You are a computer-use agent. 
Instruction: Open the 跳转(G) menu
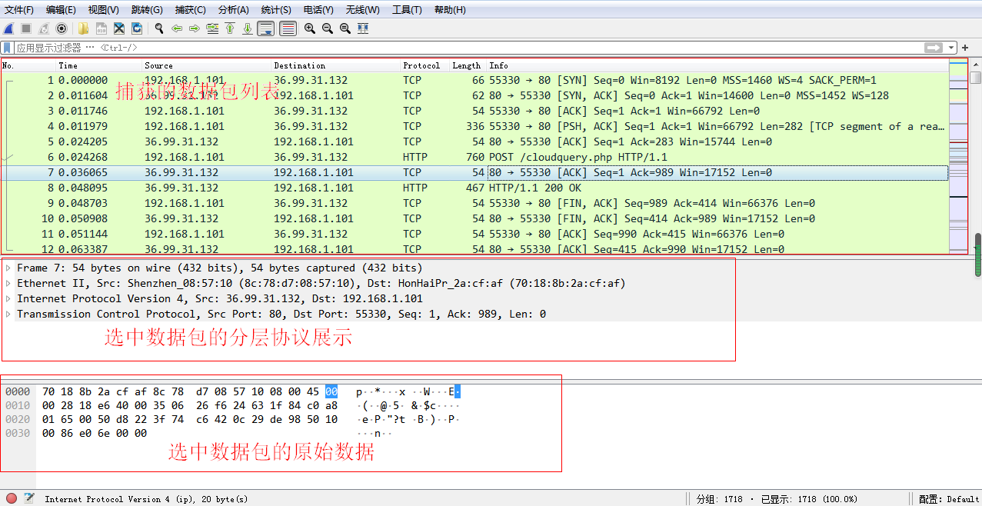[x=147, y=10]
